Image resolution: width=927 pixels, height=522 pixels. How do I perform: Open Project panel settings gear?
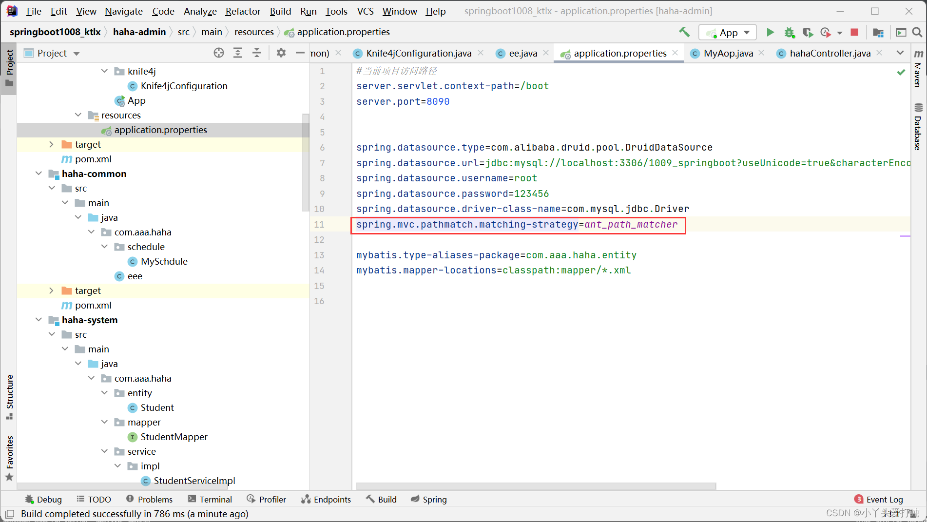[281, 53]
